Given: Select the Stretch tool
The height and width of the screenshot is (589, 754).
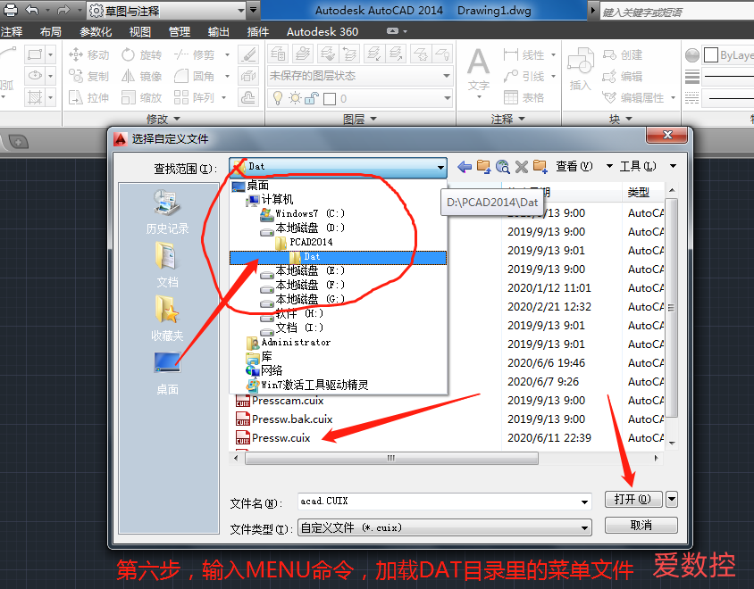Looking at the screenshot, I should (89, 97).
